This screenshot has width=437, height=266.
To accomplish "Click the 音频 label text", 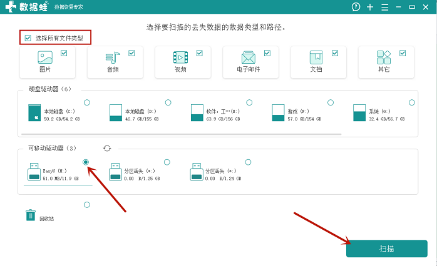I will click(113, 69).
